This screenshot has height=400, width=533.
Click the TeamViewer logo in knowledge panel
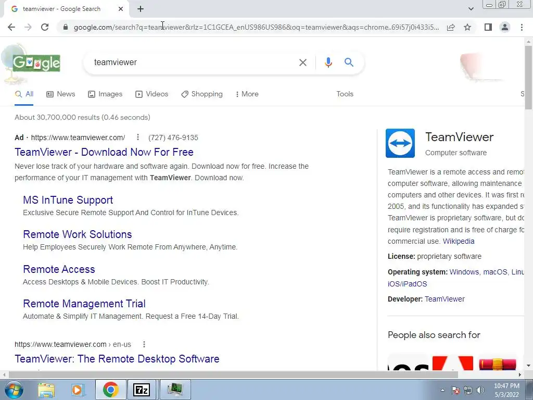[400, 143]
